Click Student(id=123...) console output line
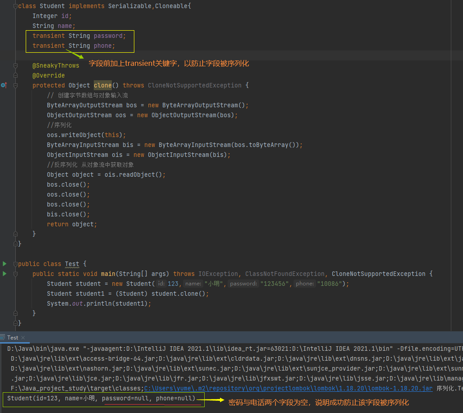 coord(101,398)
